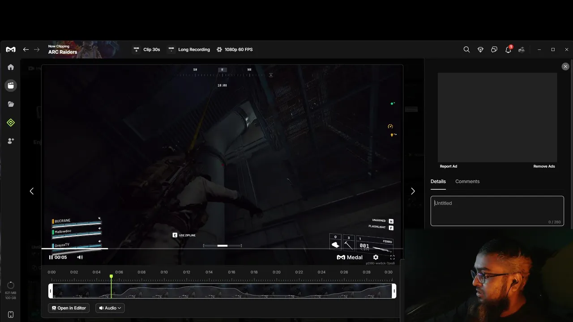Open the premium diamond icon
Screen dimensions: 573x322
tap(480, 50)
